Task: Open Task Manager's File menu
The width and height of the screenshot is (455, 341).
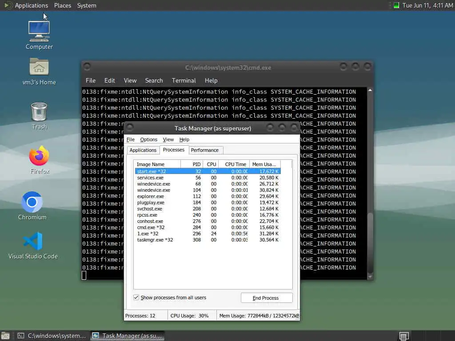Action: click(x=130, y=139)
